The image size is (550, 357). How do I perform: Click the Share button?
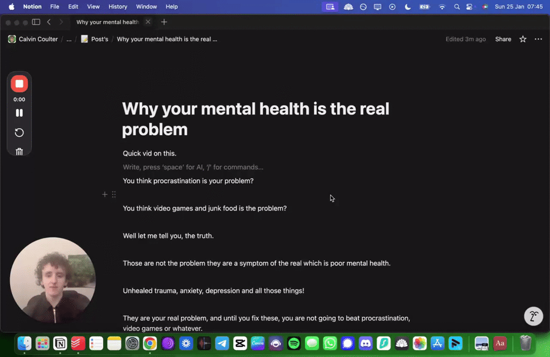tap(503, 39)
